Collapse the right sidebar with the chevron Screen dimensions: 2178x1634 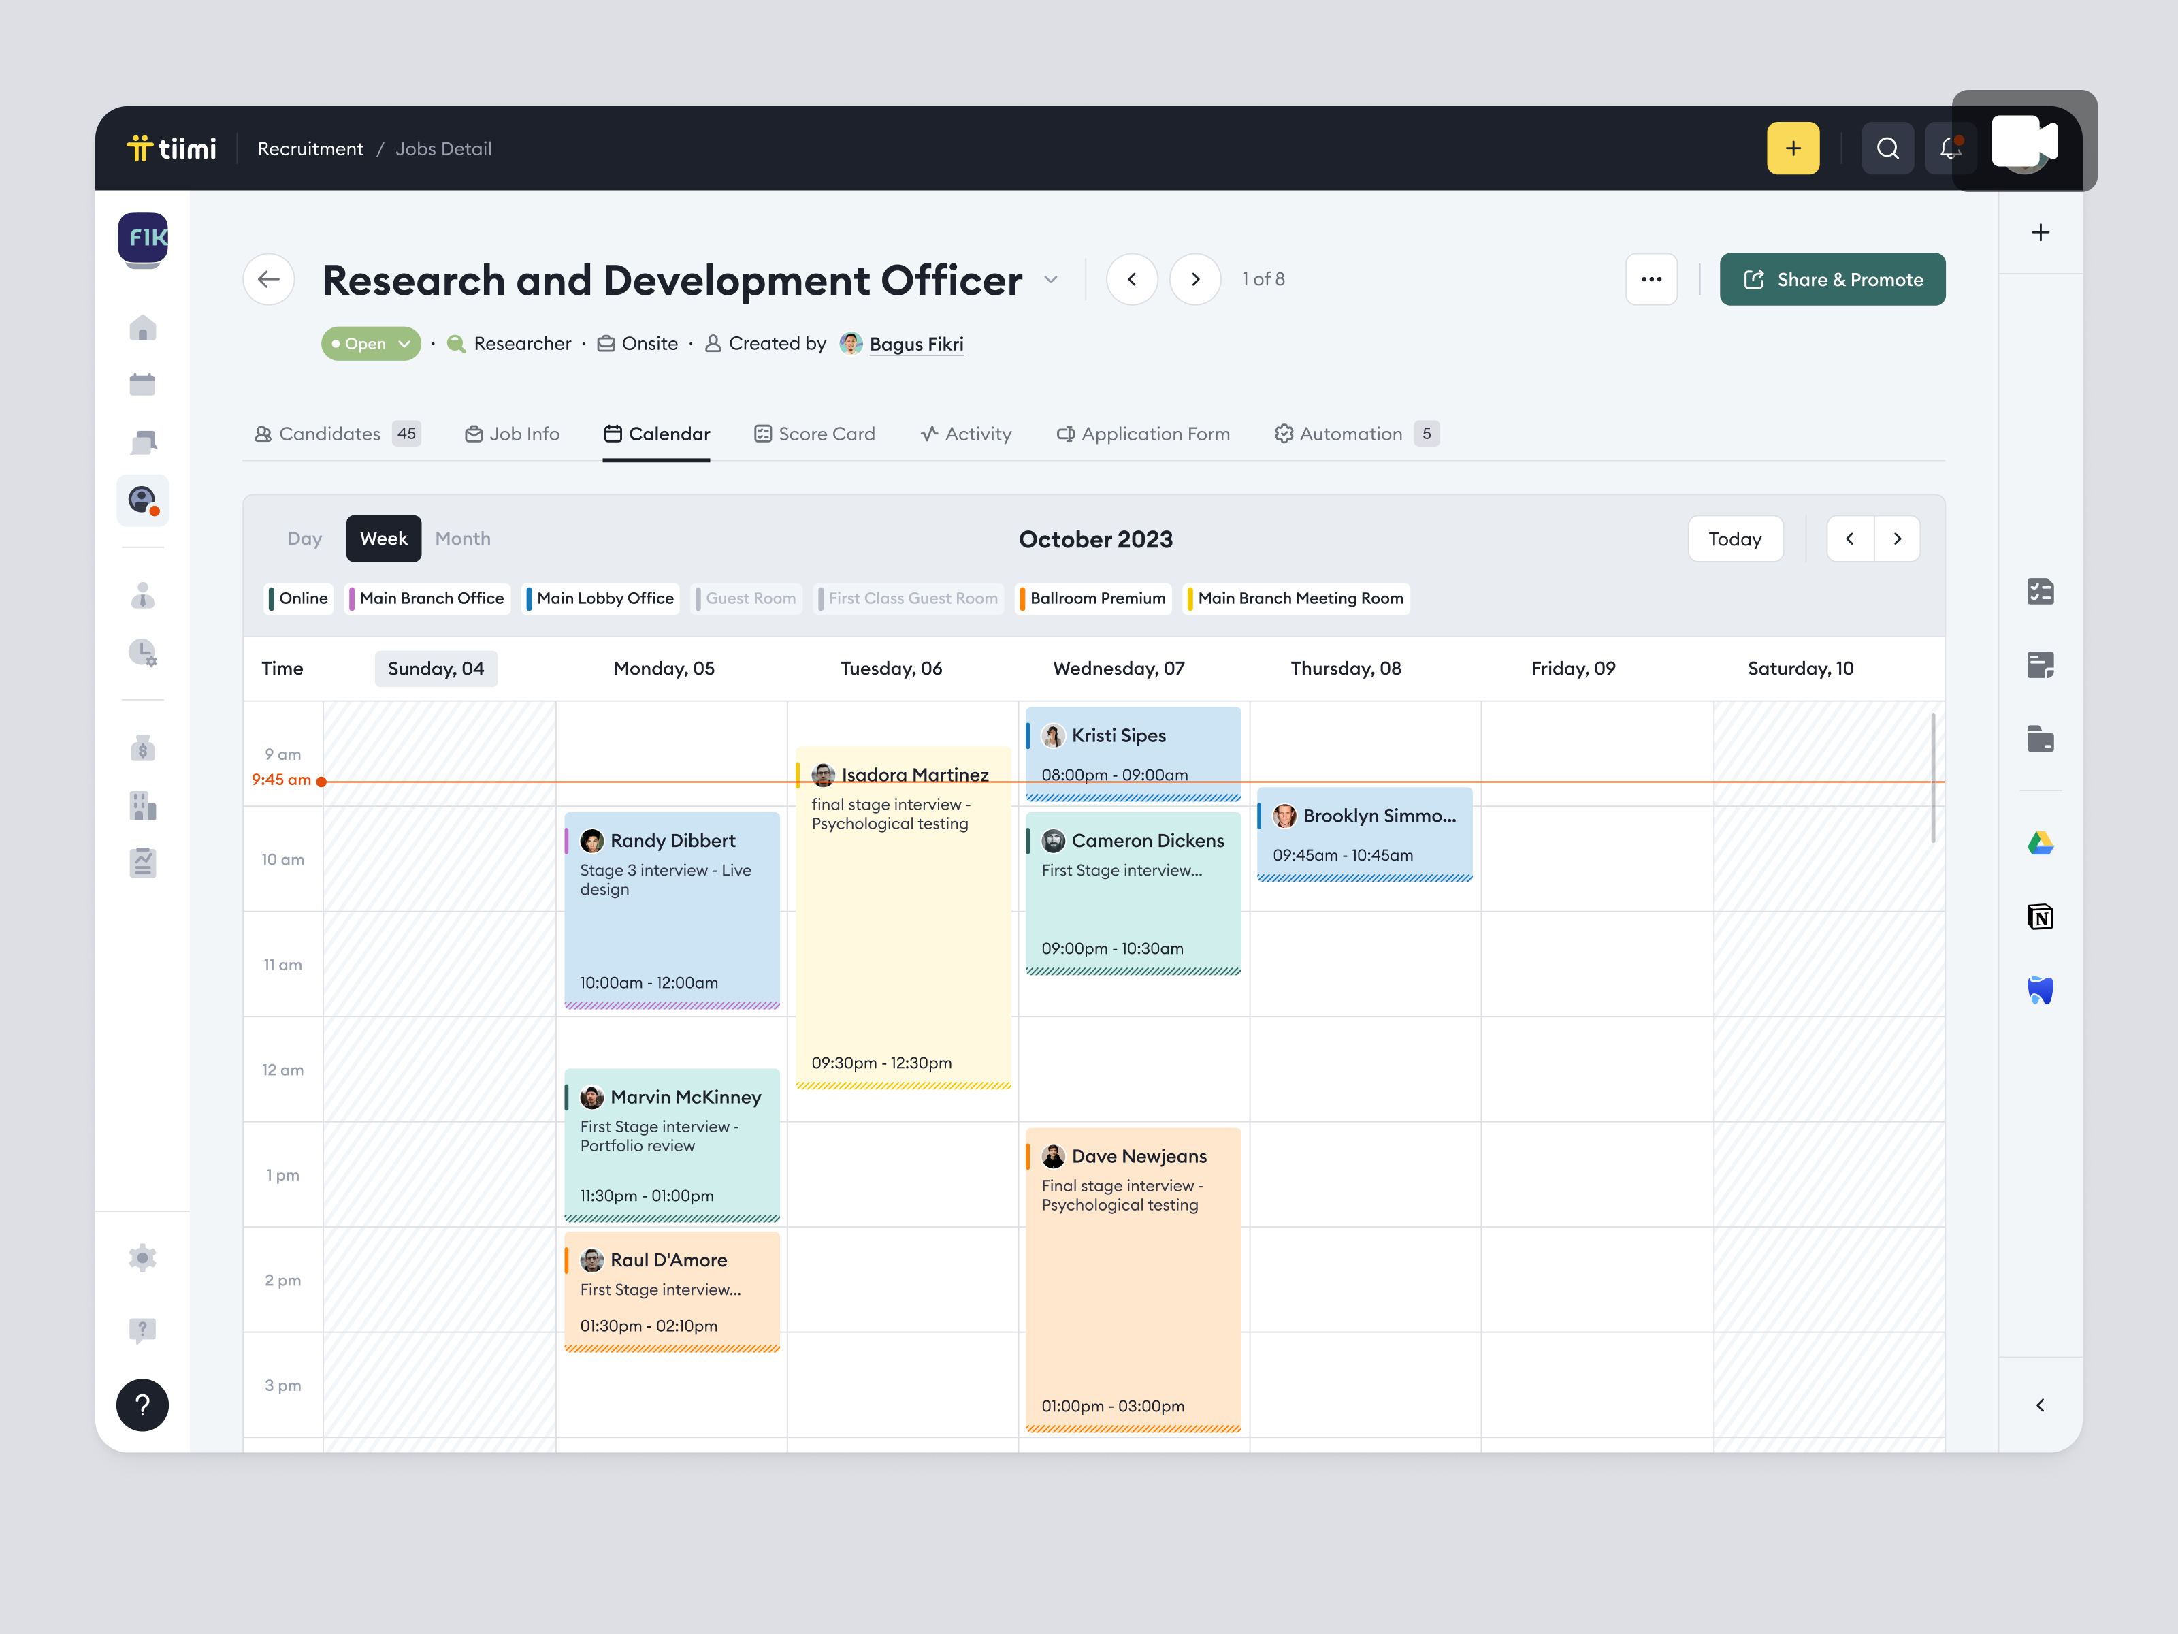(x=2041, y=1405)
